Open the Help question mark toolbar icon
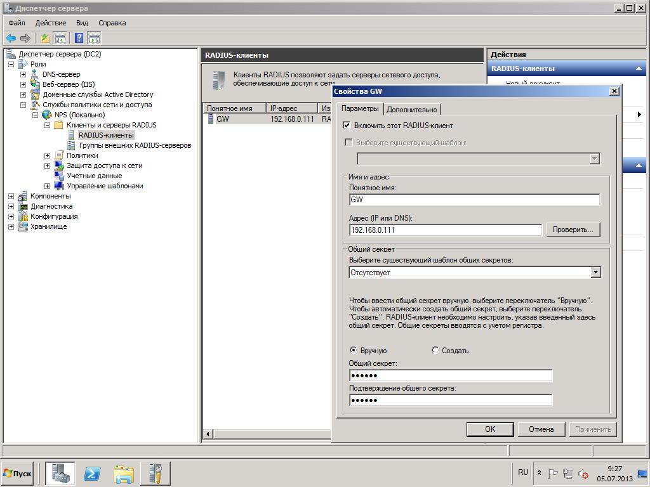 tap(79, 39)
